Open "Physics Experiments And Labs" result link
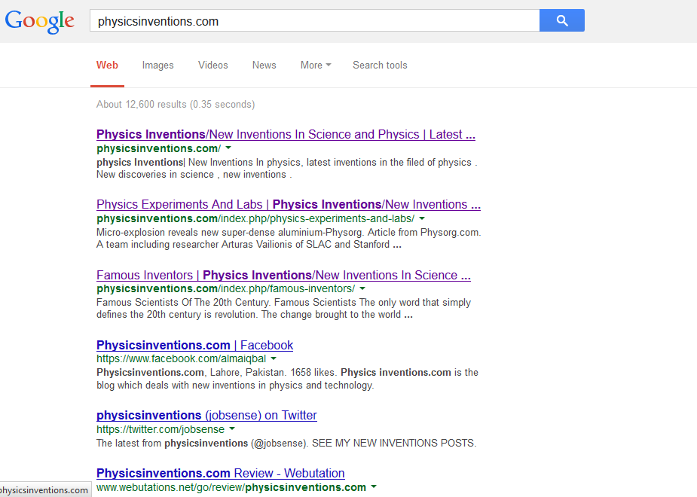 click(289, 204)
